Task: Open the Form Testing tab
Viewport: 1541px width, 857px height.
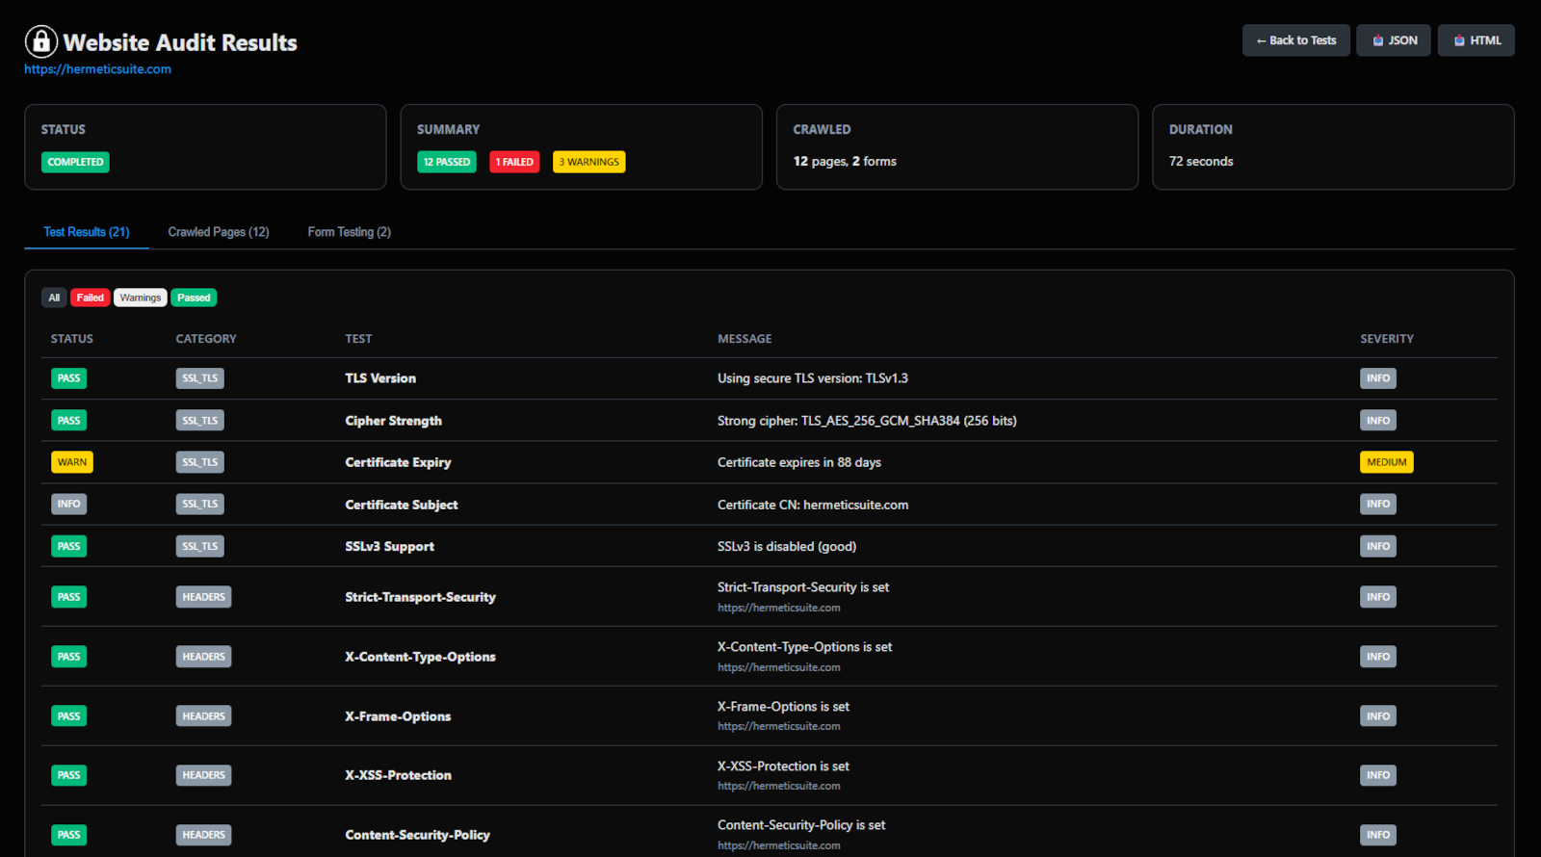Action: point(349,232)
